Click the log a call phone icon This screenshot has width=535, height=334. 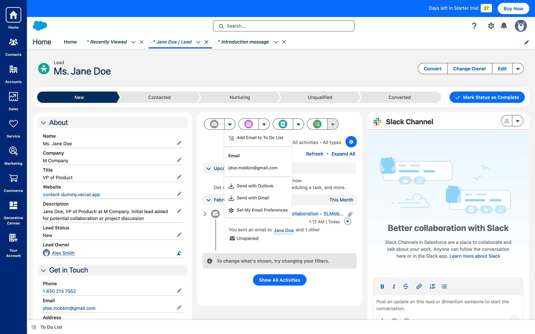click(283, 124)
